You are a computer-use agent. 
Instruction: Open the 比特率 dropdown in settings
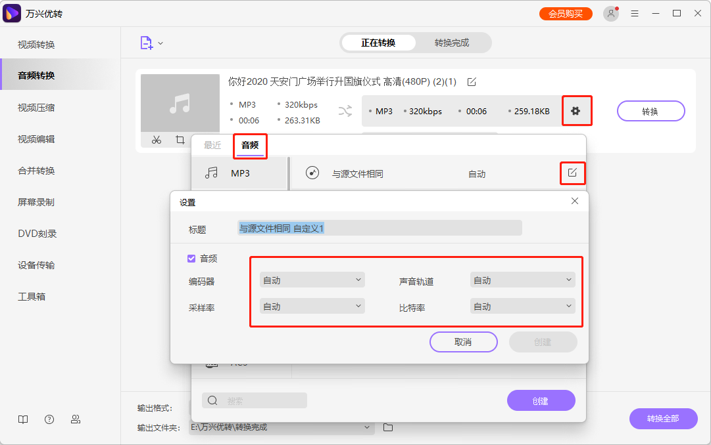[x=522, y=306]
